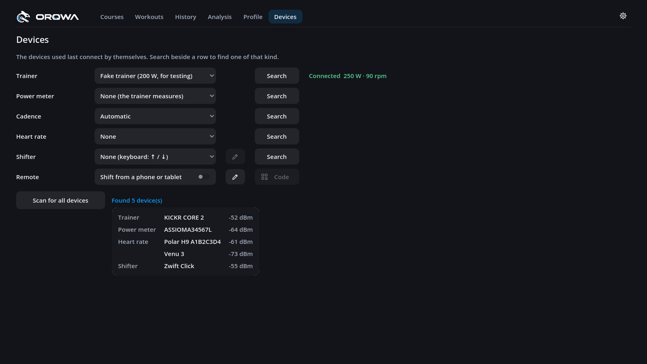Click the Devices page heading

point(32,40)
